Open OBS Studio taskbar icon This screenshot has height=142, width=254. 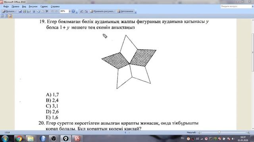[54, 138]
